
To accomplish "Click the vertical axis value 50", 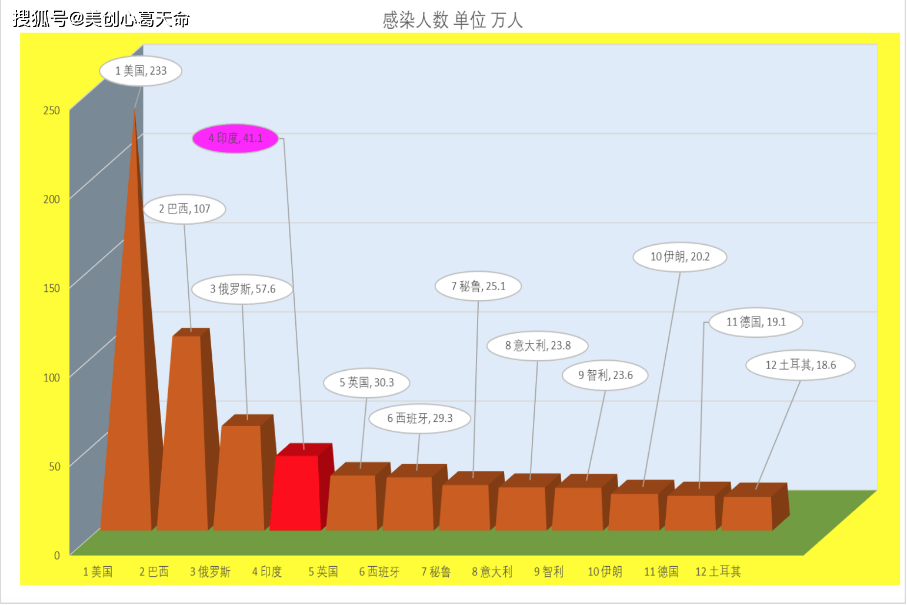I will click(x=55, y=467).
